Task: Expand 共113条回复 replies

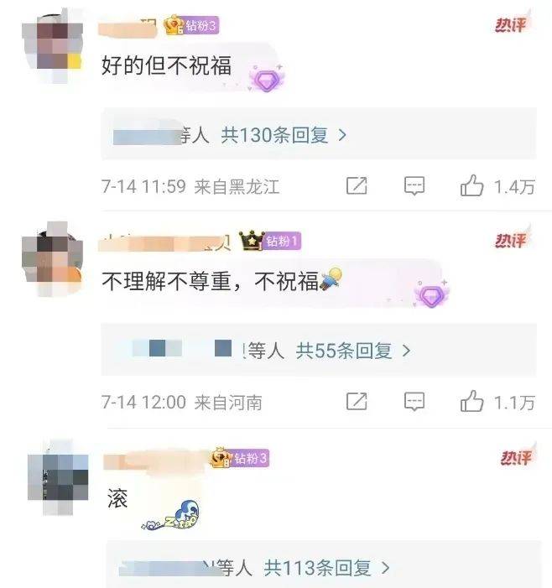Action: tap(326, 567)
